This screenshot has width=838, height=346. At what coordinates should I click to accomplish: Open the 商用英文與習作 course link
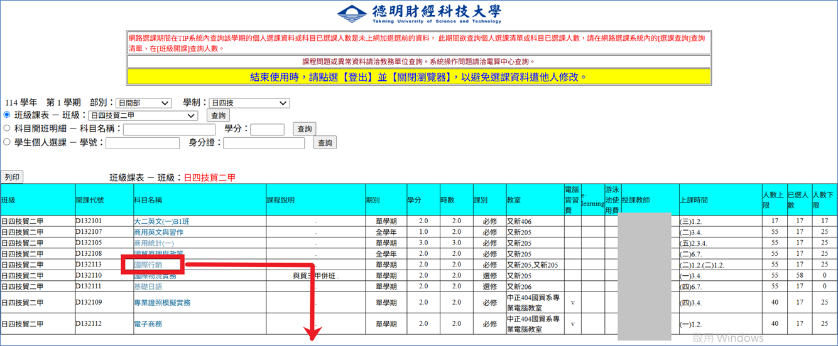coord(158,232)
